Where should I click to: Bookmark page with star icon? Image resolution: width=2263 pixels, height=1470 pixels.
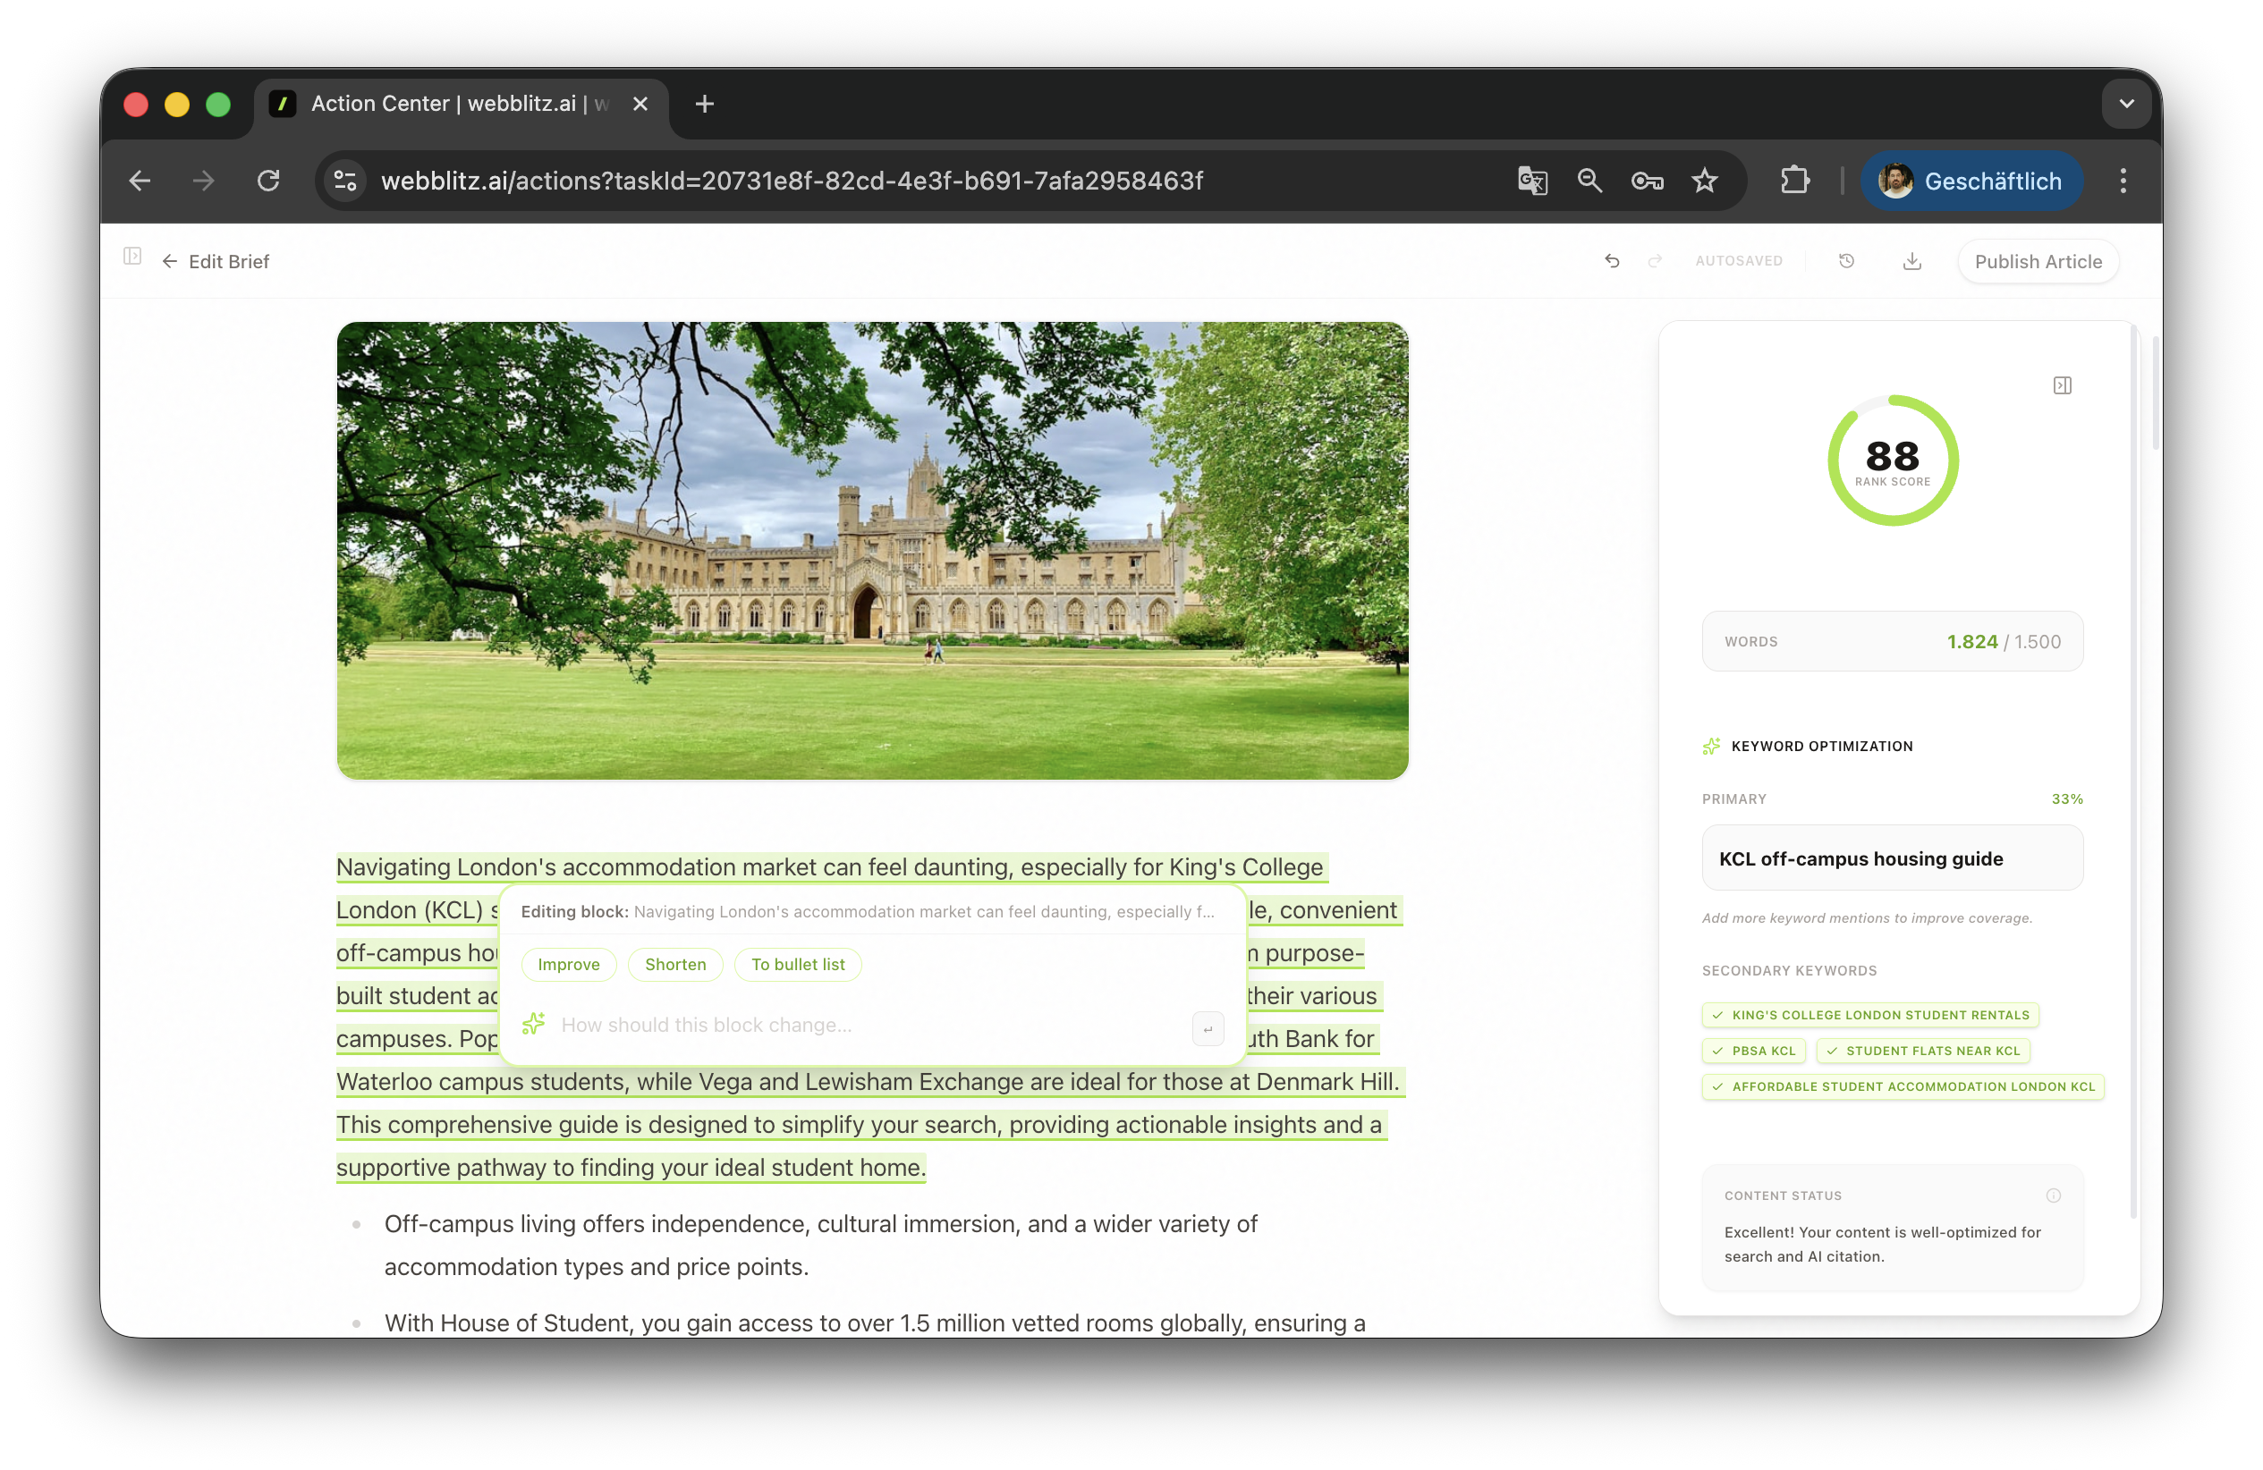(x=1705, y=181)
